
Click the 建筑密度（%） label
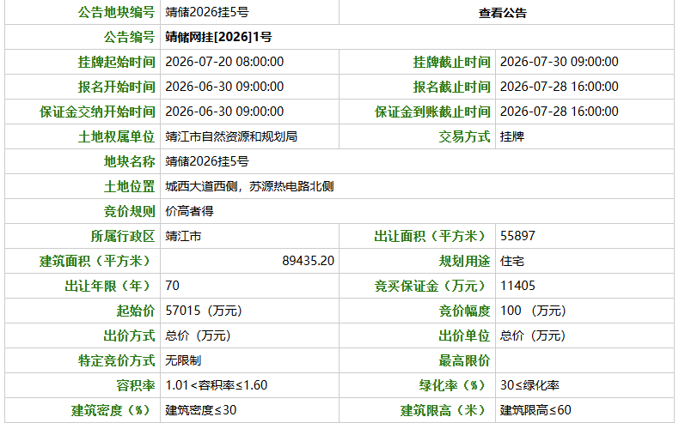coord(113,410)
